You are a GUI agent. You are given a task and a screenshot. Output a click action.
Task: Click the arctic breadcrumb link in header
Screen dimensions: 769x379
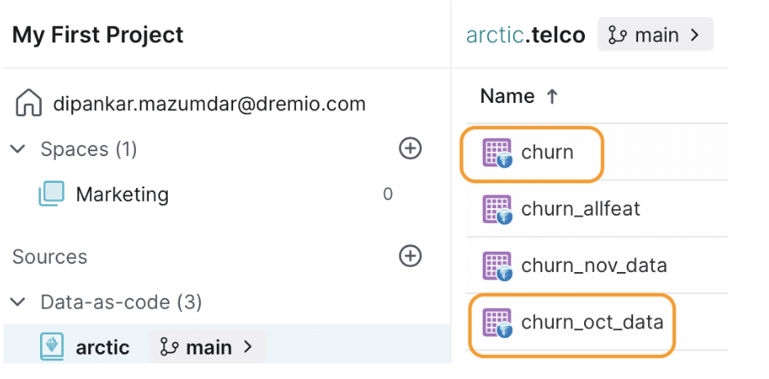click(x=494, y=35)
